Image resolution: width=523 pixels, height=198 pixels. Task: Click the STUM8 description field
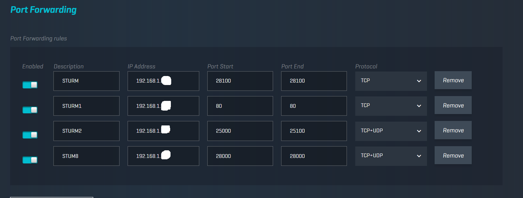[x=86, y=156]
